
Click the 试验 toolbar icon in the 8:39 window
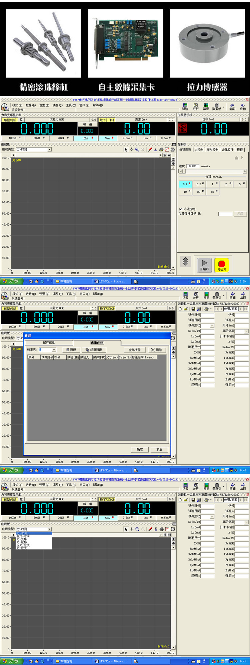tap(185, 107)
